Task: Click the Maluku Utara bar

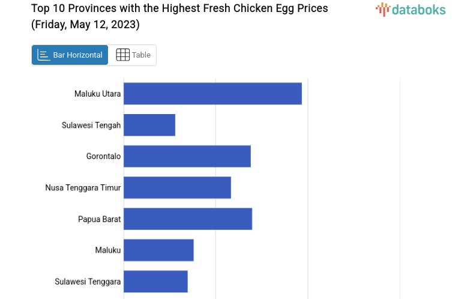Action: coord(212,94)
